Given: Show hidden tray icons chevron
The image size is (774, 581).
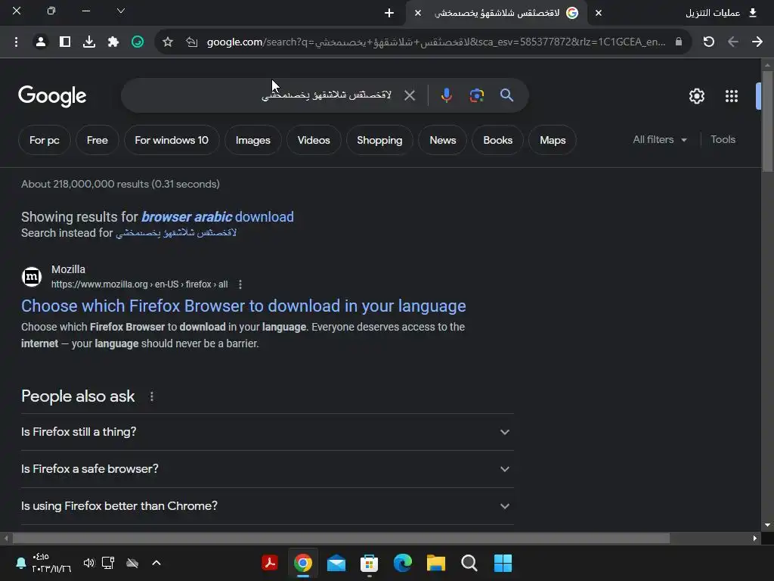Looking at the screenshot, I should [x=156, y=563].
